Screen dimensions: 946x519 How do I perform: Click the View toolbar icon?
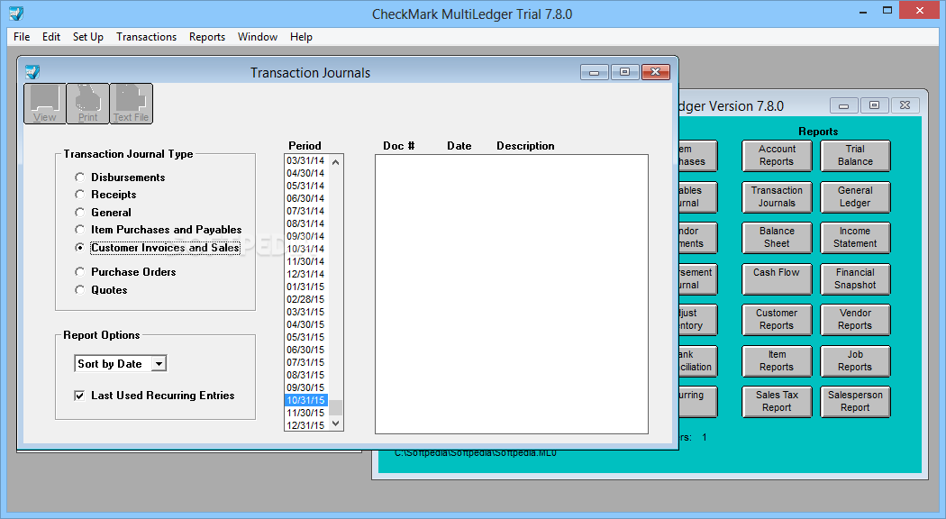(x=45, y=104)
